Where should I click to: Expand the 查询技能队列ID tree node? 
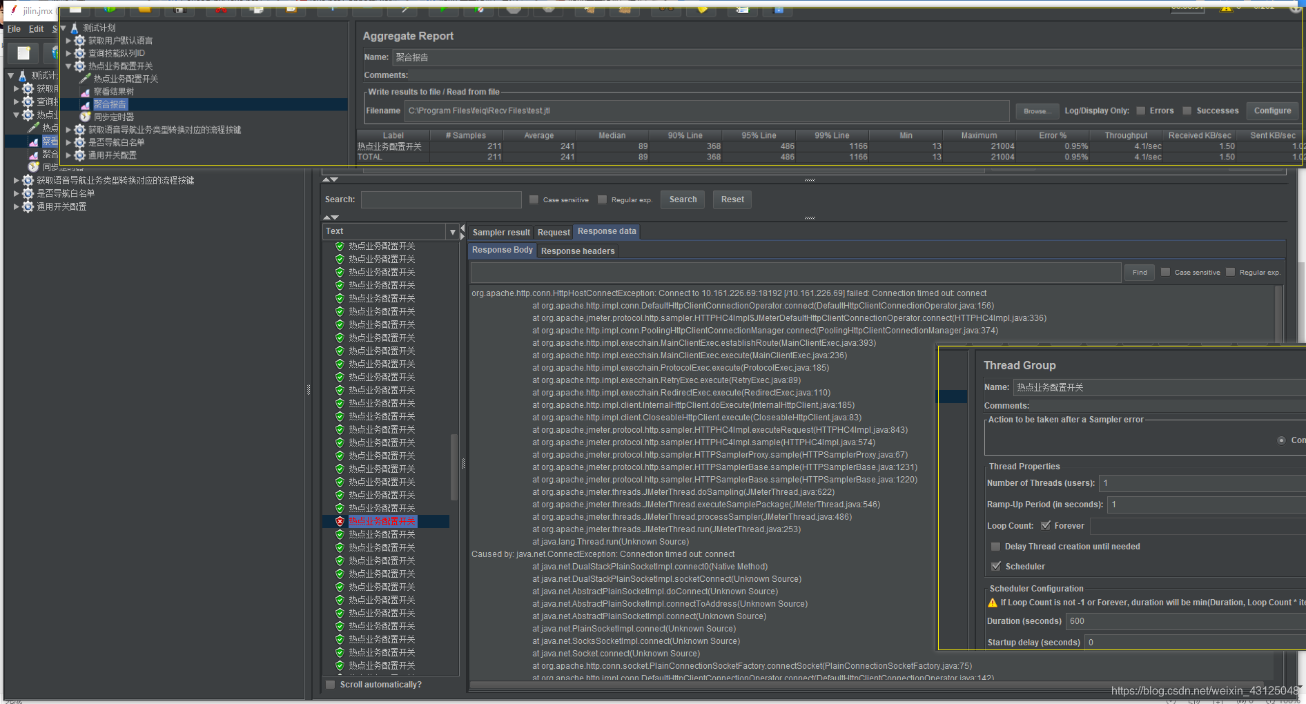click(68, 53)
